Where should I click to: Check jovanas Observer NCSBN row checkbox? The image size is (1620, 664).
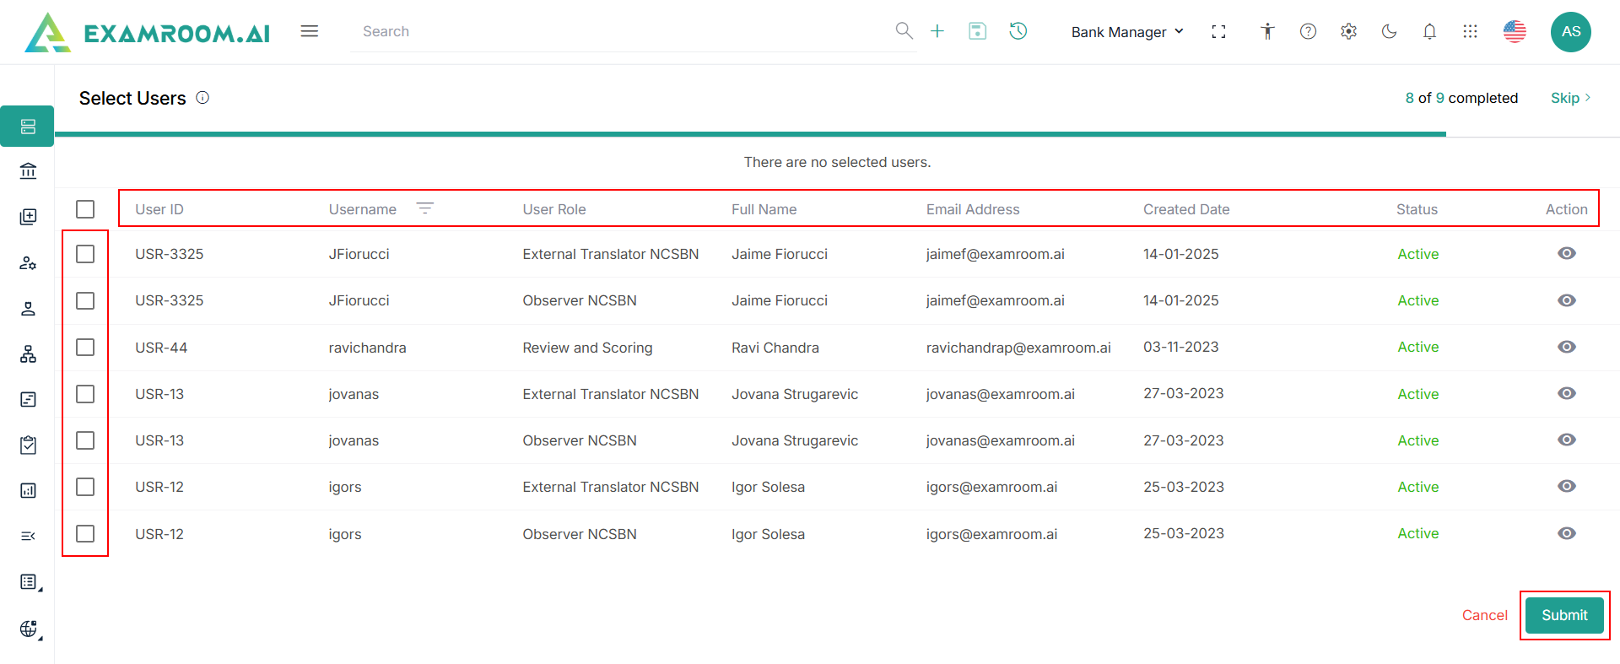click(x=85, y=440)
